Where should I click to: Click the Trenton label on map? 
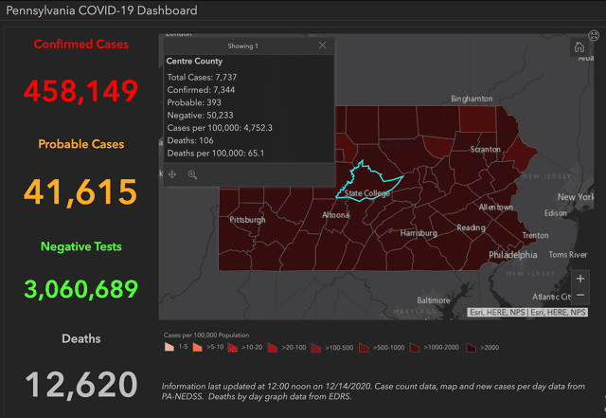(535, 235)
